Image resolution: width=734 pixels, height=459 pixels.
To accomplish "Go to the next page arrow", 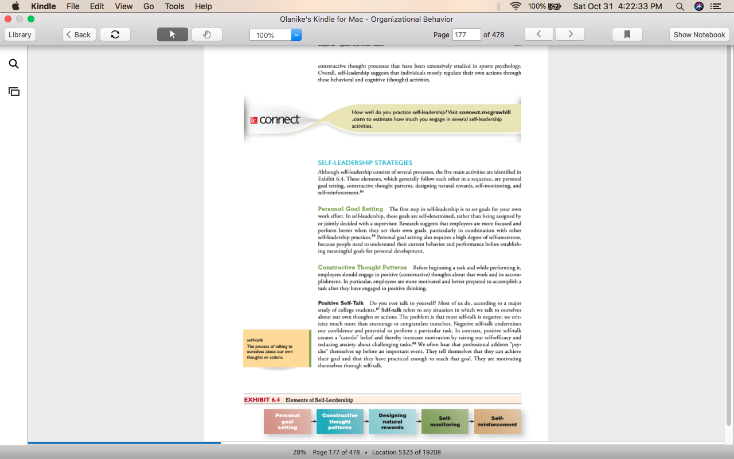I will click(570, 34).
